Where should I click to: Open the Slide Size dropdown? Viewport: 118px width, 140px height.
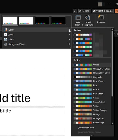[78, 21]
